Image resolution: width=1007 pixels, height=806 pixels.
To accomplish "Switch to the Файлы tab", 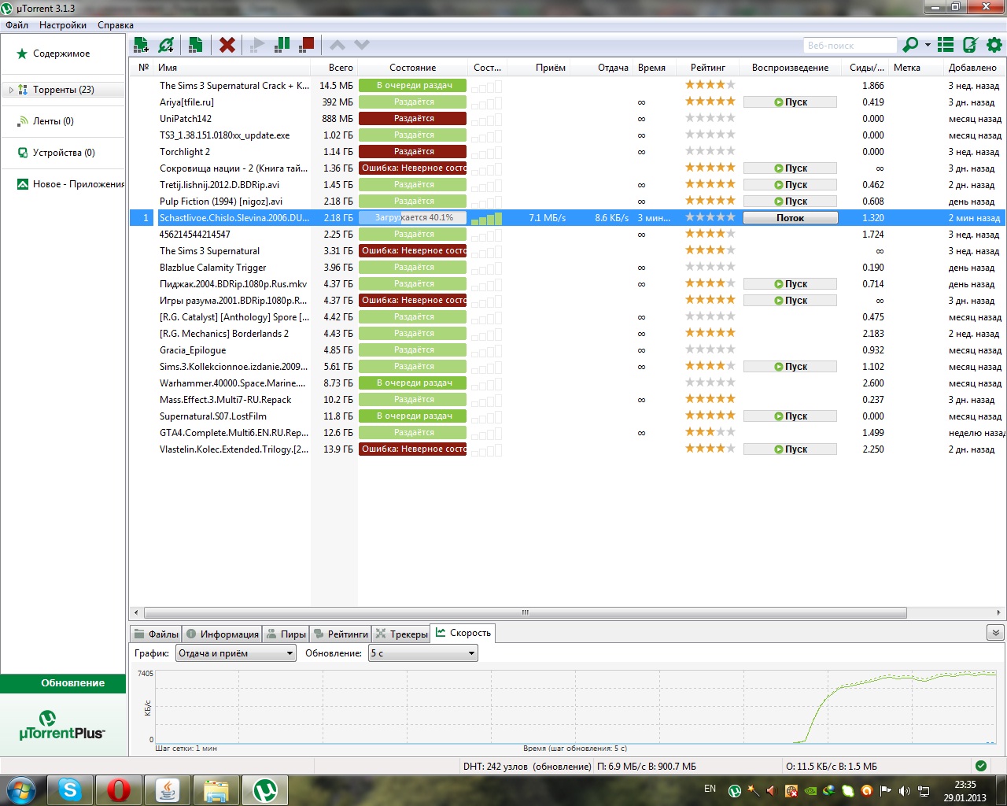I will click(x=156, y=634).
